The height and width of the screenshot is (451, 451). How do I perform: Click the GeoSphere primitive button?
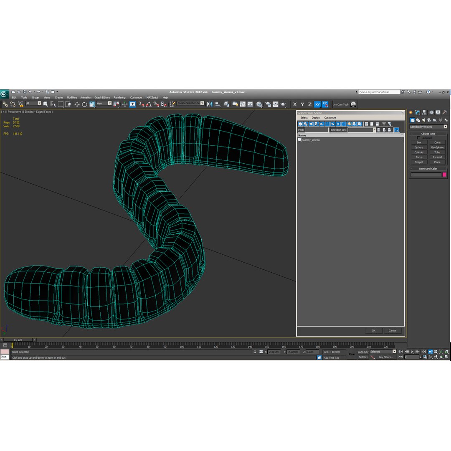point(437,147)
